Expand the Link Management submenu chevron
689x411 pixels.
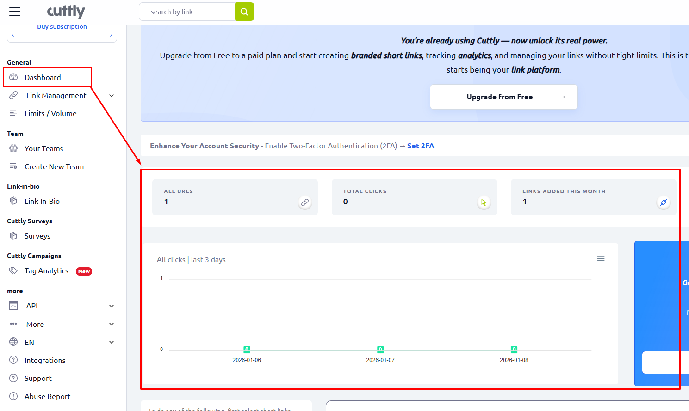point(112,96)
